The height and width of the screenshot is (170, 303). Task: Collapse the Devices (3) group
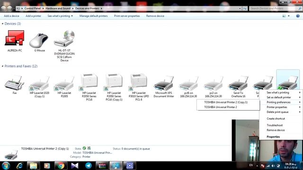2,24
